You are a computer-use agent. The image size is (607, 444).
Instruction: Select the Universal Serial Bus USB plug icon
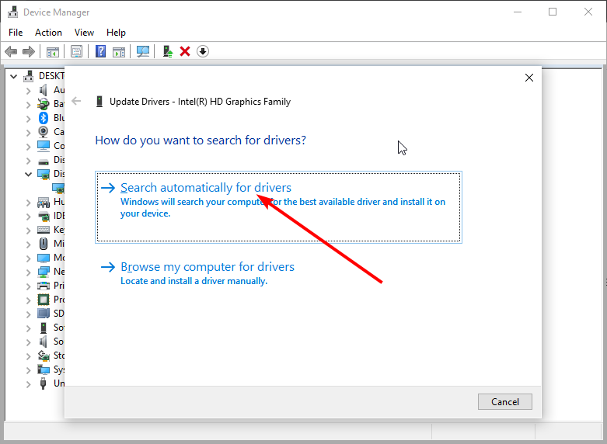tap(44, 383)
